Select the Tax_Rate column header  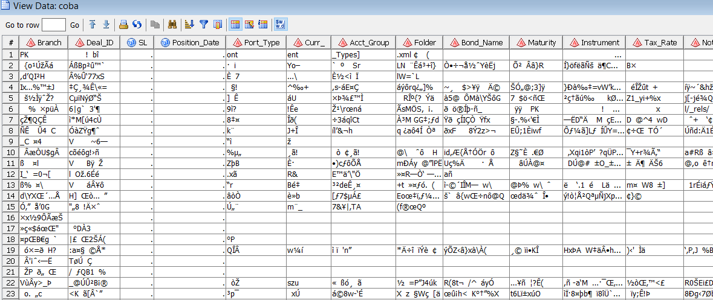(655, 43)
